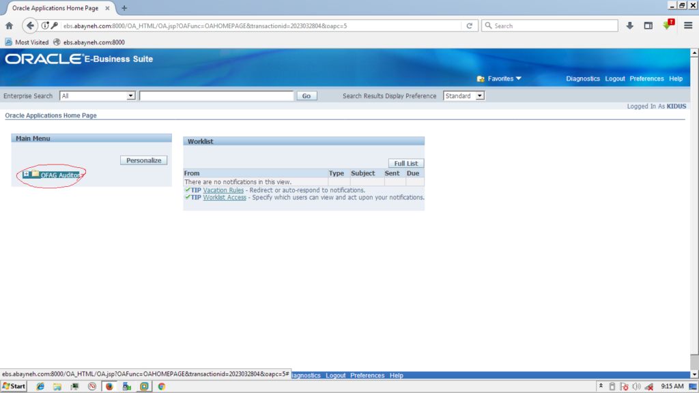Open Diagnostics in the header
Screen dimensions: 699x393
[583, 78]
